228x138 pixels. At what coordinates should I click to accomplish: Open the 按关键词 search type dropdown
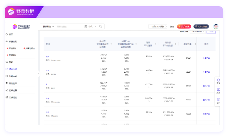[x=48, y=27]
